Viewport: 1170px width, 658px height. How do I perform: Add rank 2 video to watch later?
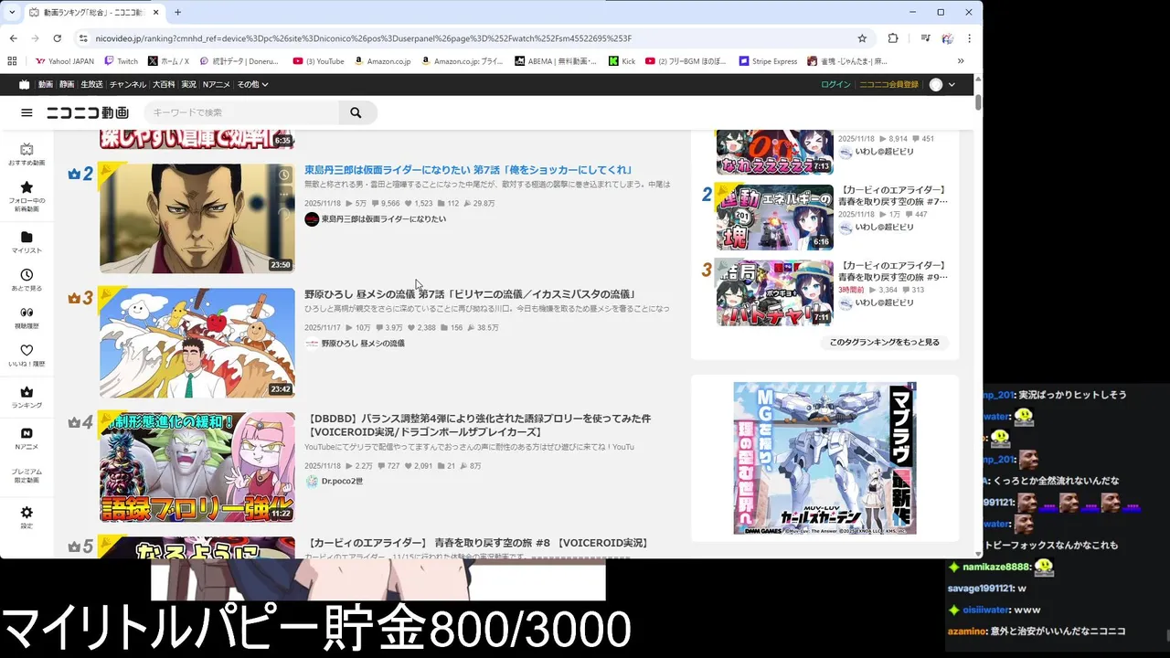[284, 175]
